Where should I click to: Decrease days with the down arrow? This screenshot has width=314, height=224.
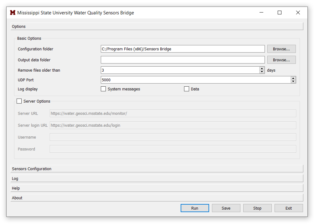(x=262, y=72)
